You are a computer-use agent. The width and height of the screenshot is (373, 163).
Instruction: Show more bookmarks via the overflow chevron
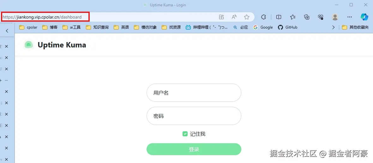coord(334,27)
